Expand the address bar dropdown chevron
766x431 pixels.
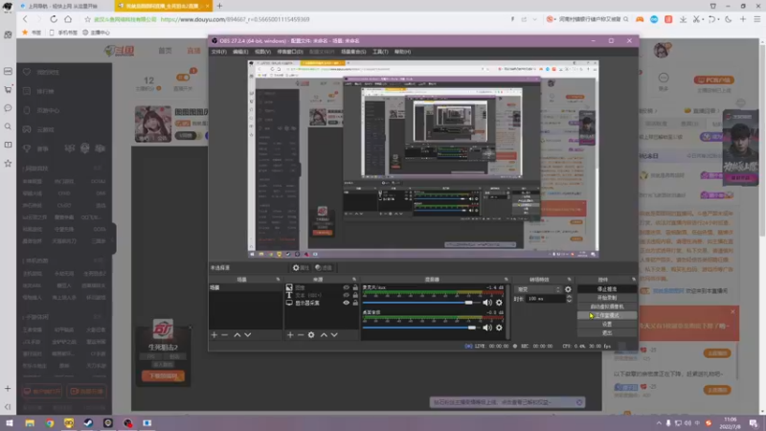coord(535,19)
